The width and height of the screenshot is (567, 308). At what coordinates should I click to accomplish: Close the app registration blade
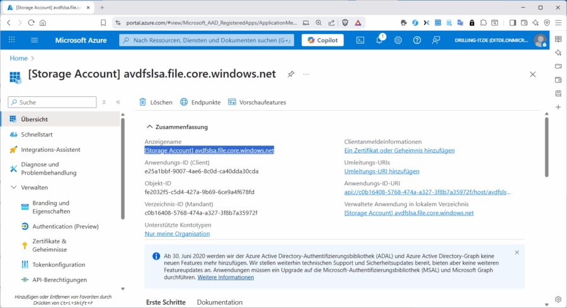point(532,74)
